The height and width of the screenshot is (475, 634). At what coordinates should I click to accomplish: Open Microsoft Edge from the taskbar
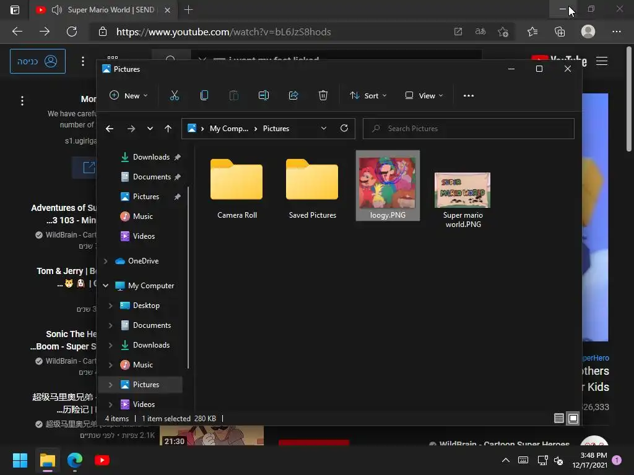[75, 460]
